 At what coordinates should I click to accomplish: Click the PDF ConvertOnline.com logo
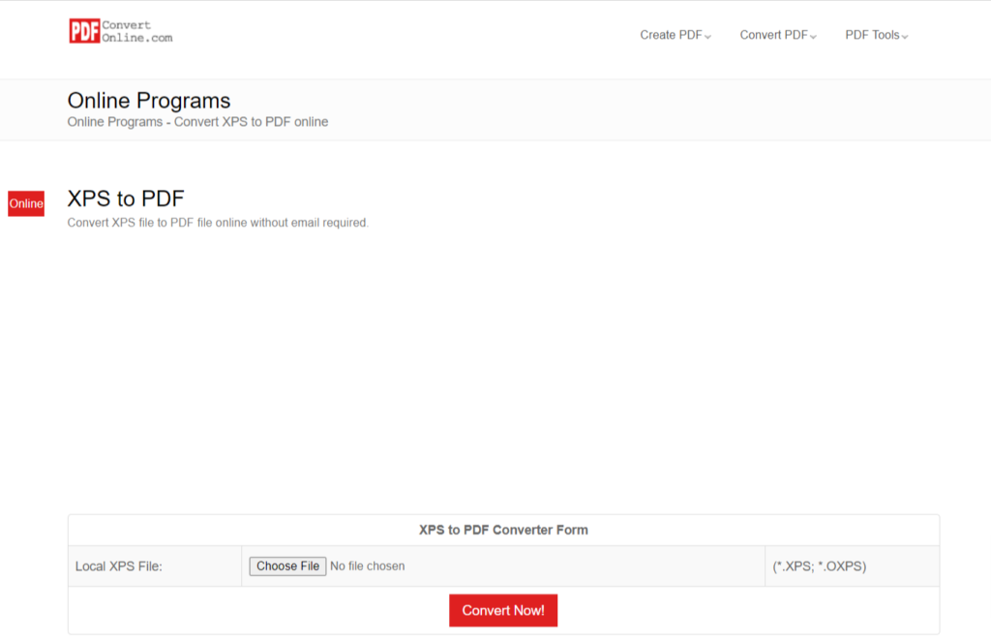coord(120,30)
